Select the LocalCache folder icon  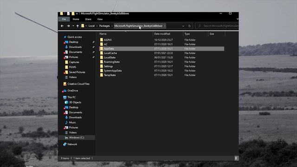point(102,53)
